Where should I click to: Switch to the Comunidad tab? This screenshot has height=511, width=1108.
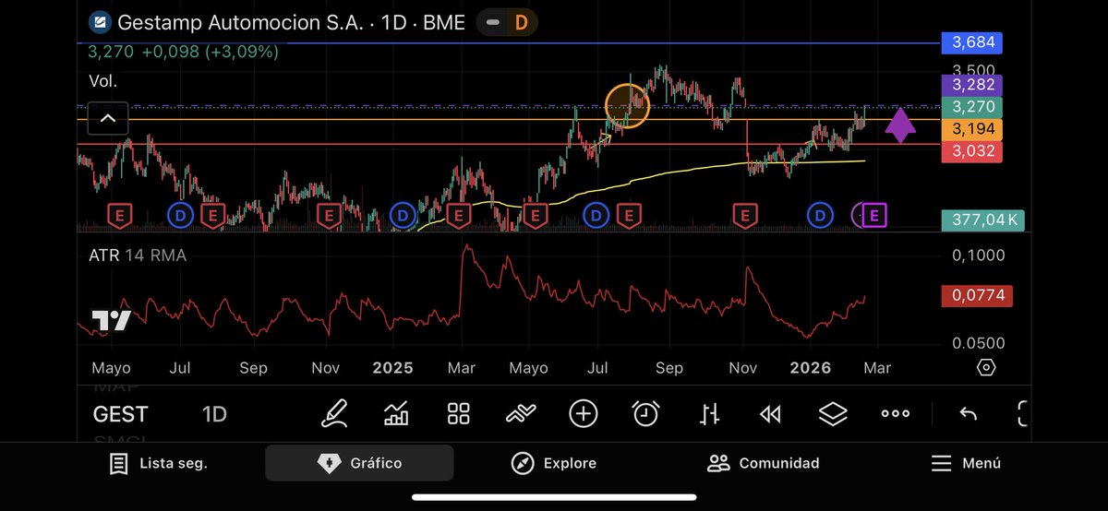tap(763, 463)
